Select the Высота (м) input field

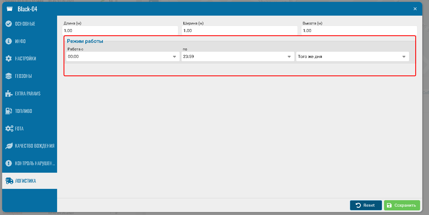359,31
